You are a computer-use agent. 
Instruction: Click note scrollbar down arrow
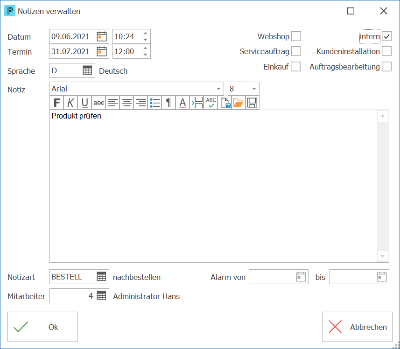click(x=383, y=256)
